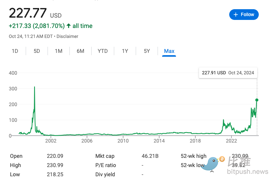
Task: Click the 2021 price peak on chart
Action: pyautogui.click(x=223, y=120)
